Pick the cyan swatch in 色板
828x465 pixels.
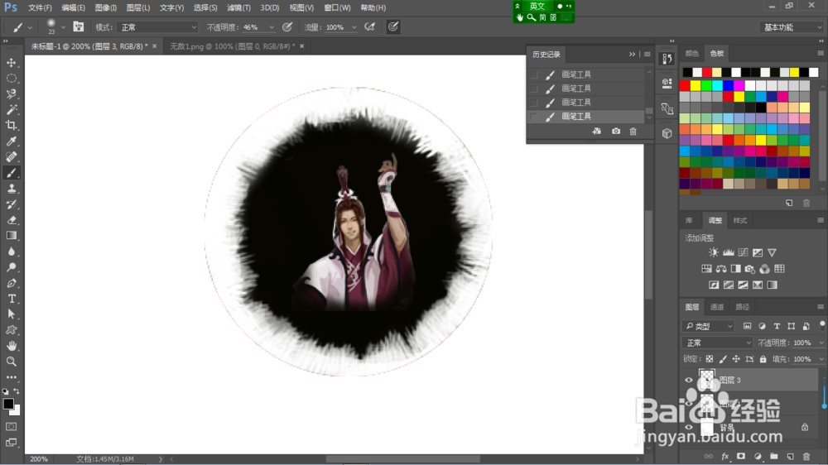717,85
